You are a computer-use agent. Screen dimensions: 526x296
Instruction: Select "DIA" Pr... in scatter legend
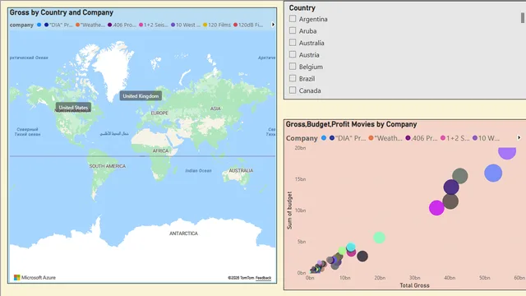click(x=348, y=138)
